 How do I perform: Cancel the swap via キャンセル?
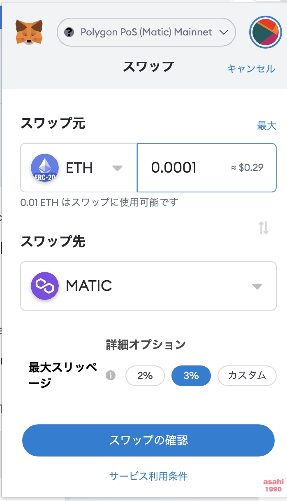pos(251,68)
